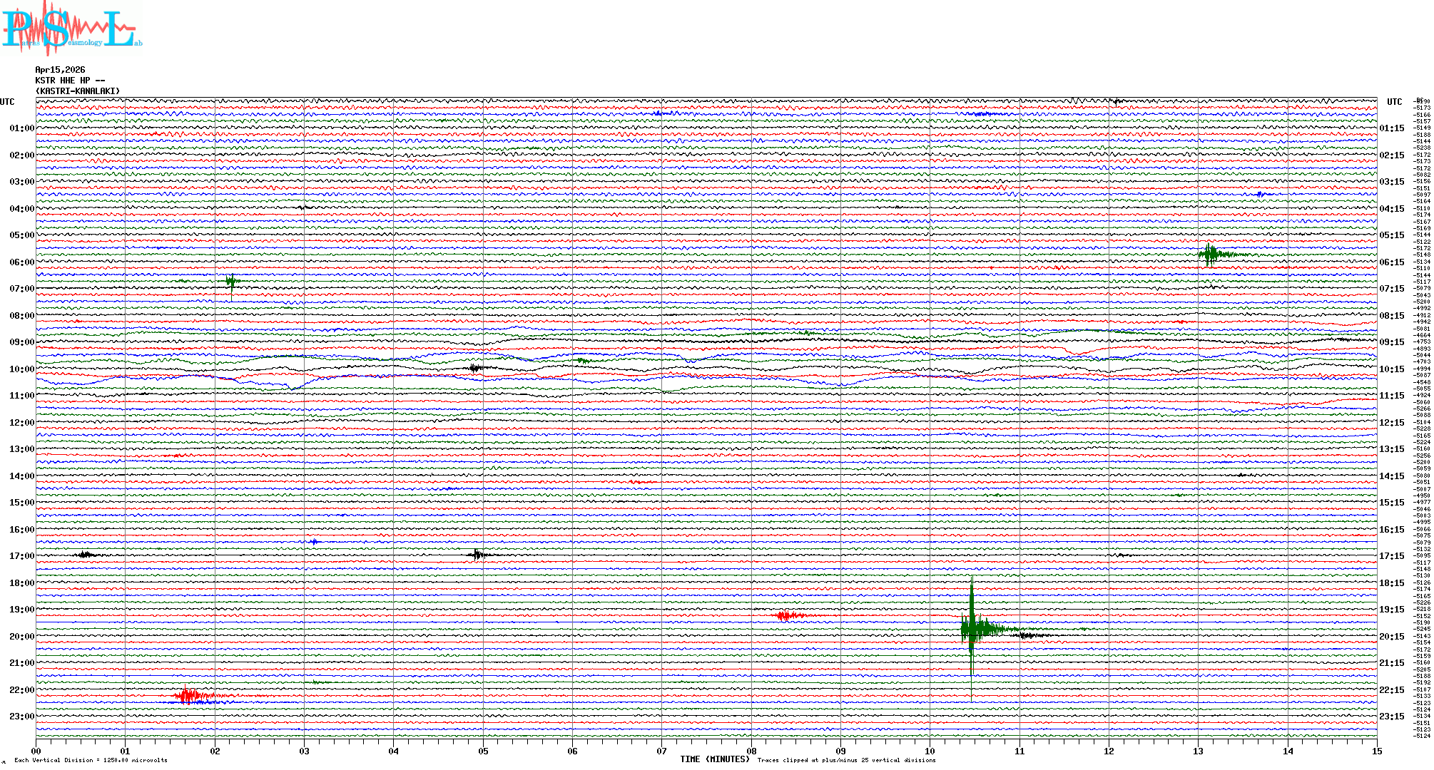
Task: Click the green event burst near minute 13
Action: click(1209, 255)
